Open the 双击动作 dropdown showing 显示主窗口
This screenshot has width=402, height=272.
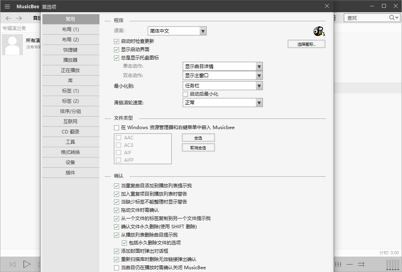pos(222,76)
